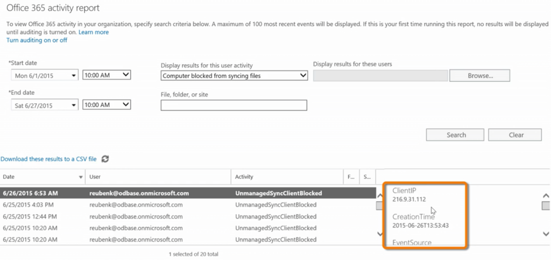551x260 pixels.
Task: Download these results to a CSV file
Action: pyautogui.click(x=48, y=159)
